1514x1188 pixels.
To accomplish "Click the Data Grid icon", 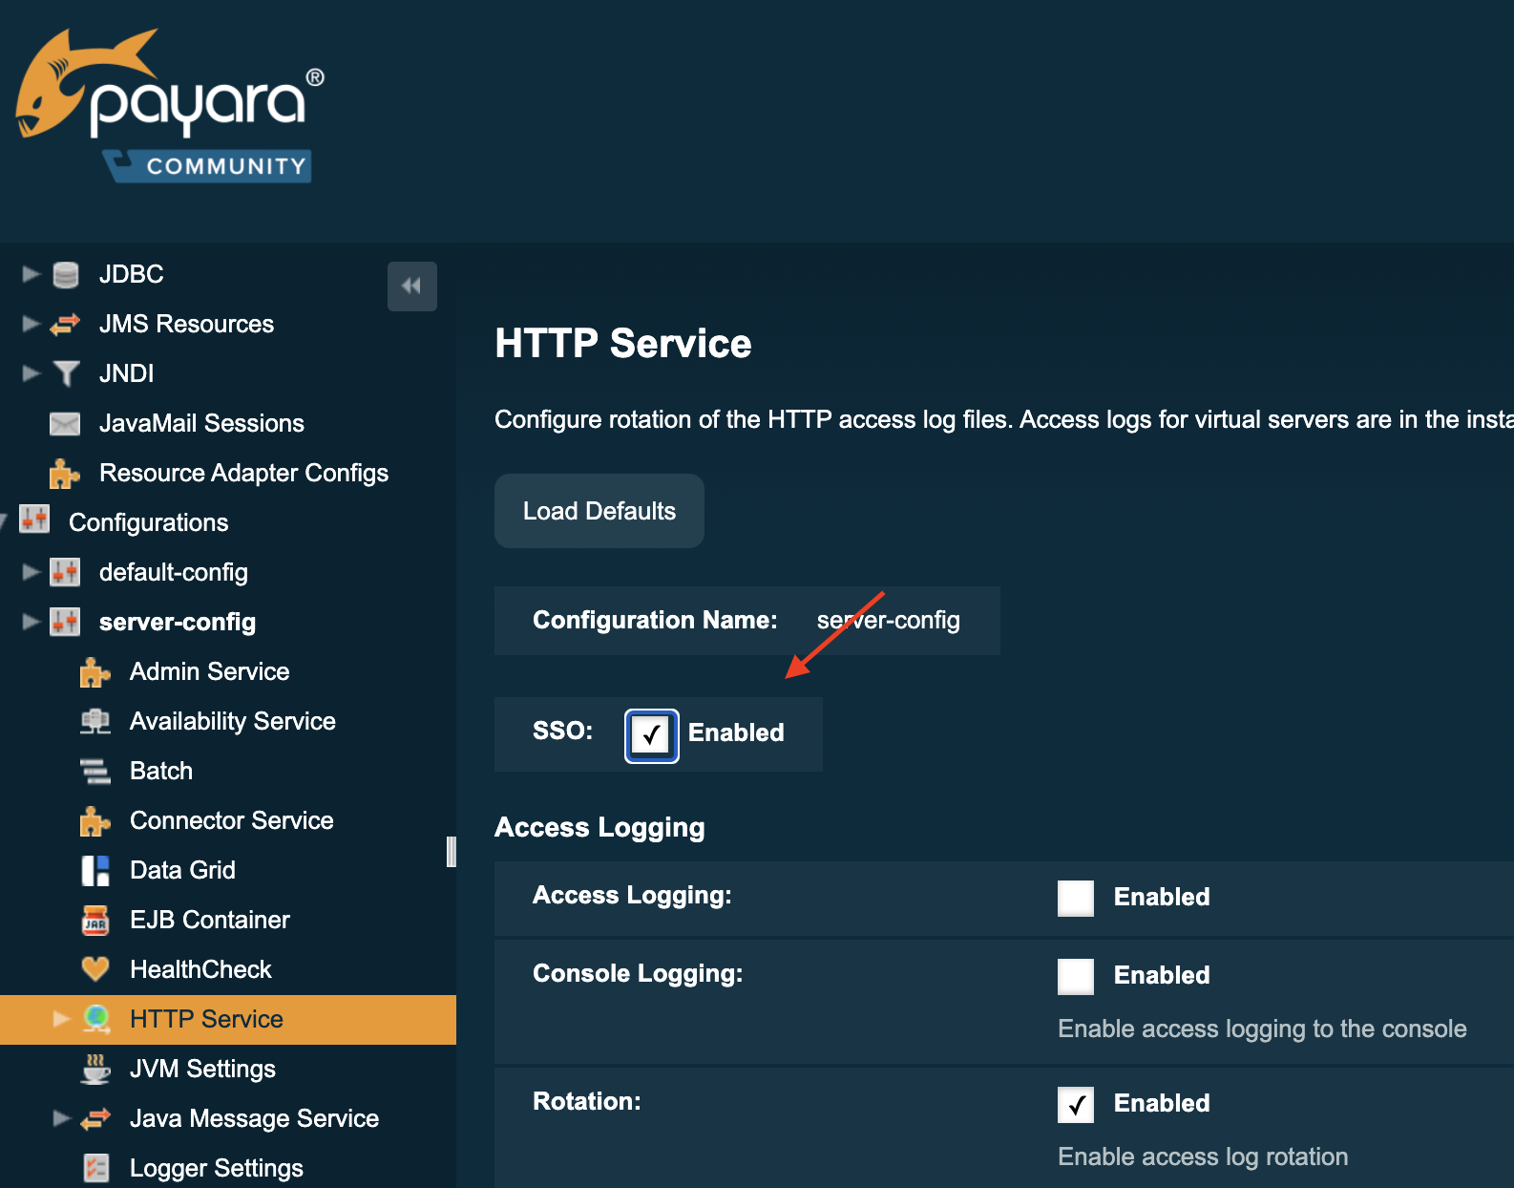I will coord(95,870).
